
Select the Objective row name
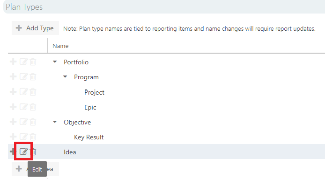point(77,122)
